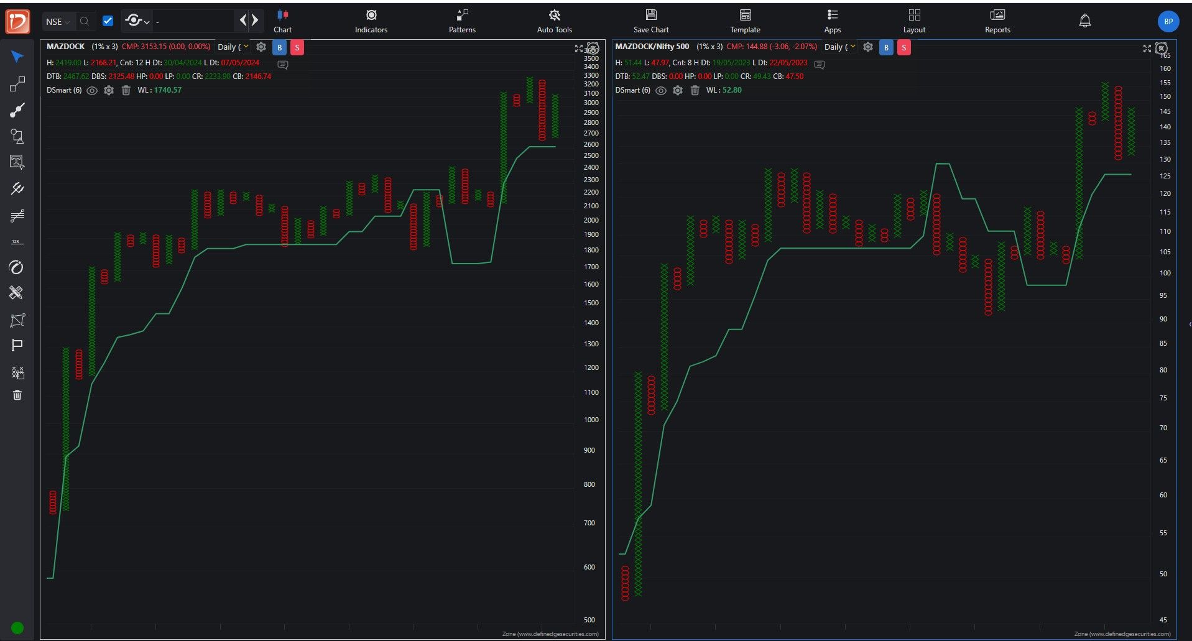Screen dimensions: 1192x641
Task: Delete all drawings with sidebar trash
Action: tap(17, 395)
